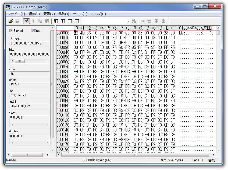Screen dimensions: 228x170
Task: Open the 移動(J) menu
Action: (x=64, y=14)
